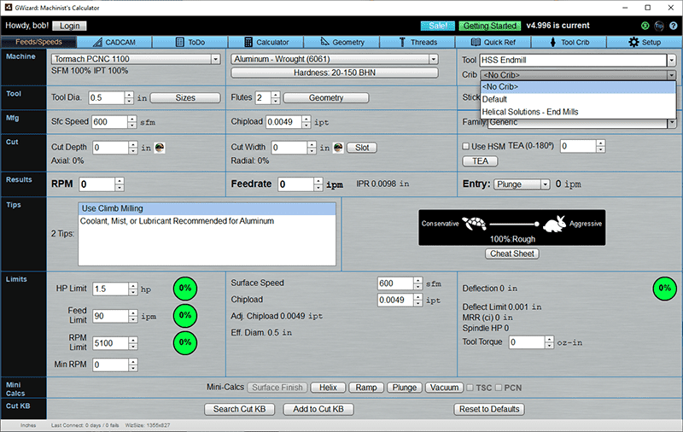Click the Add to Cut KB button
The height and width of the screenshot is (432, 683).
click(x=318, y=409)
